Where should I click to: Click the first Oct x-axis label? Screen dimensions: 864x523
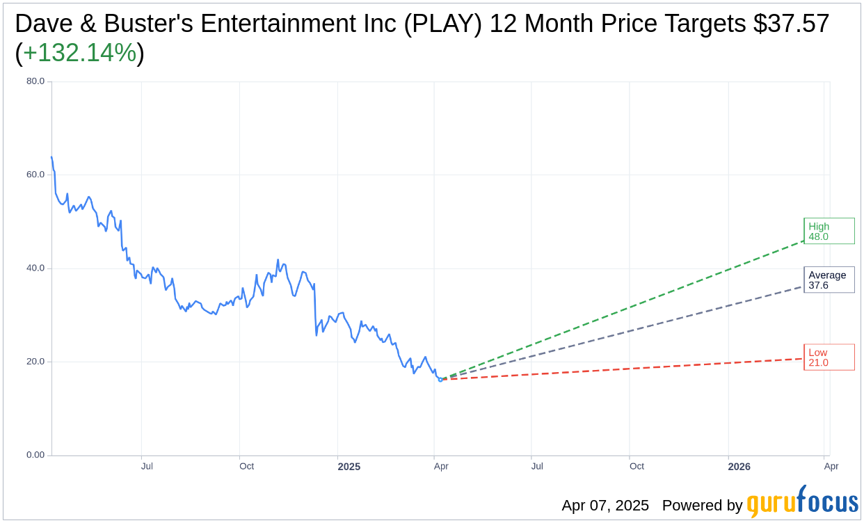(246, 467)
